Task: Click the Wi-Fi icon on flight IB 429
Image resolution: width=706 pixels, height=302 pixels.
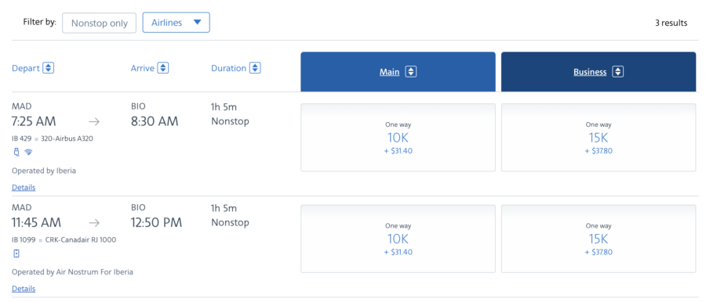Action: (28, 153)
